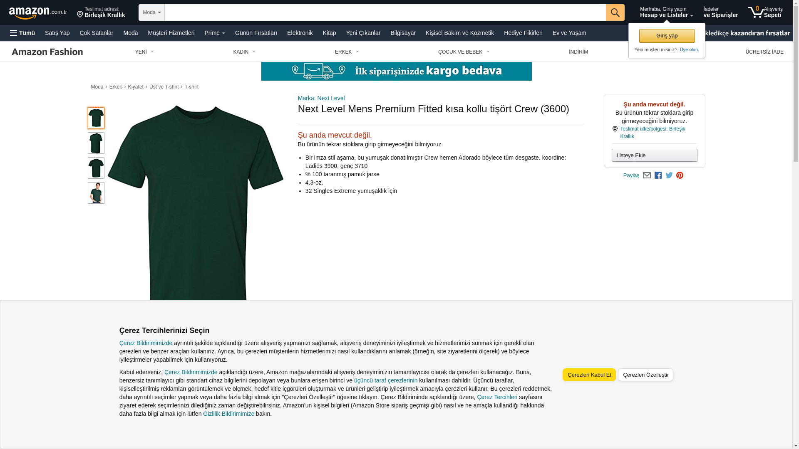Open the Moda search category dropdown
This screenshot has width=799, height=449.
pos(151,12)
